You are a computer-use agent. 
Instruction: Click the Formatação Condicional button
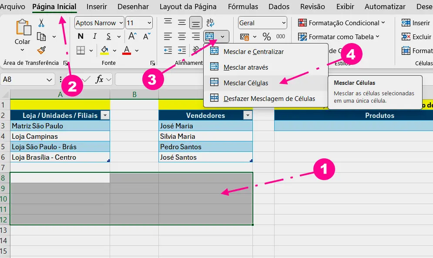tap(342, 23)
